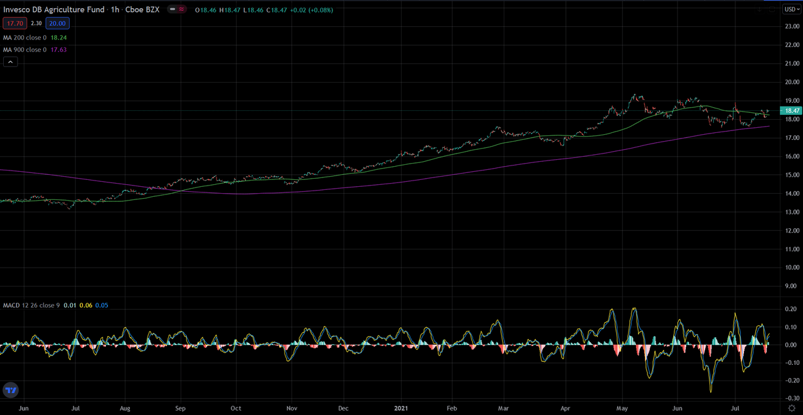Click the C18.47 close price value
Viewport: 803px width, 415px height.
277,10
